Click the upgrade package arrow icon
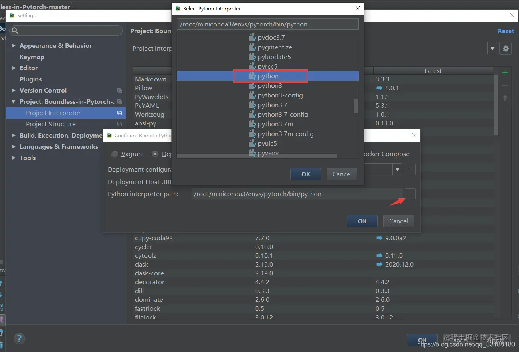Screen dimensions: 519x352 click(x=505, y=98)
